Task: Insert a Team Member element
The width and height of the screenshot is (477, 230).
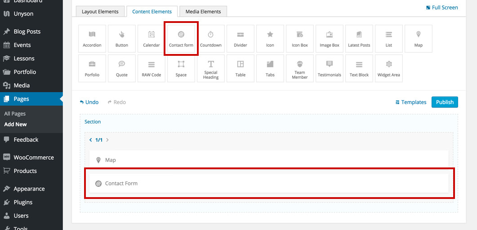Action: tap(300, 68)
